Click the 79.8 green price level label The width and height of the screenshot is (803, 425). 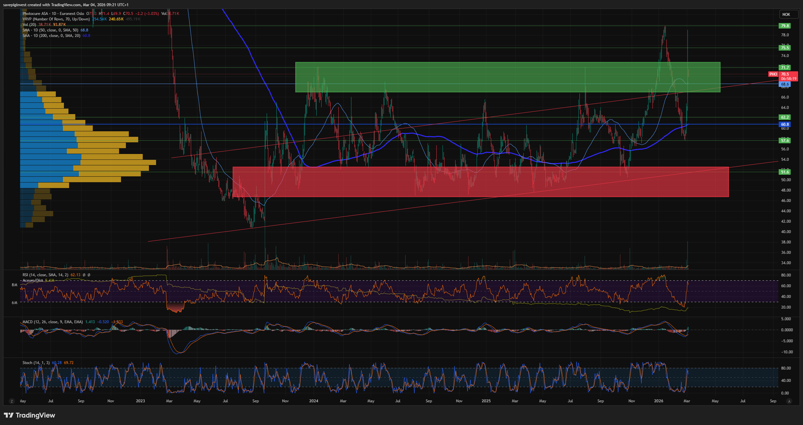[x=785, y=26]
